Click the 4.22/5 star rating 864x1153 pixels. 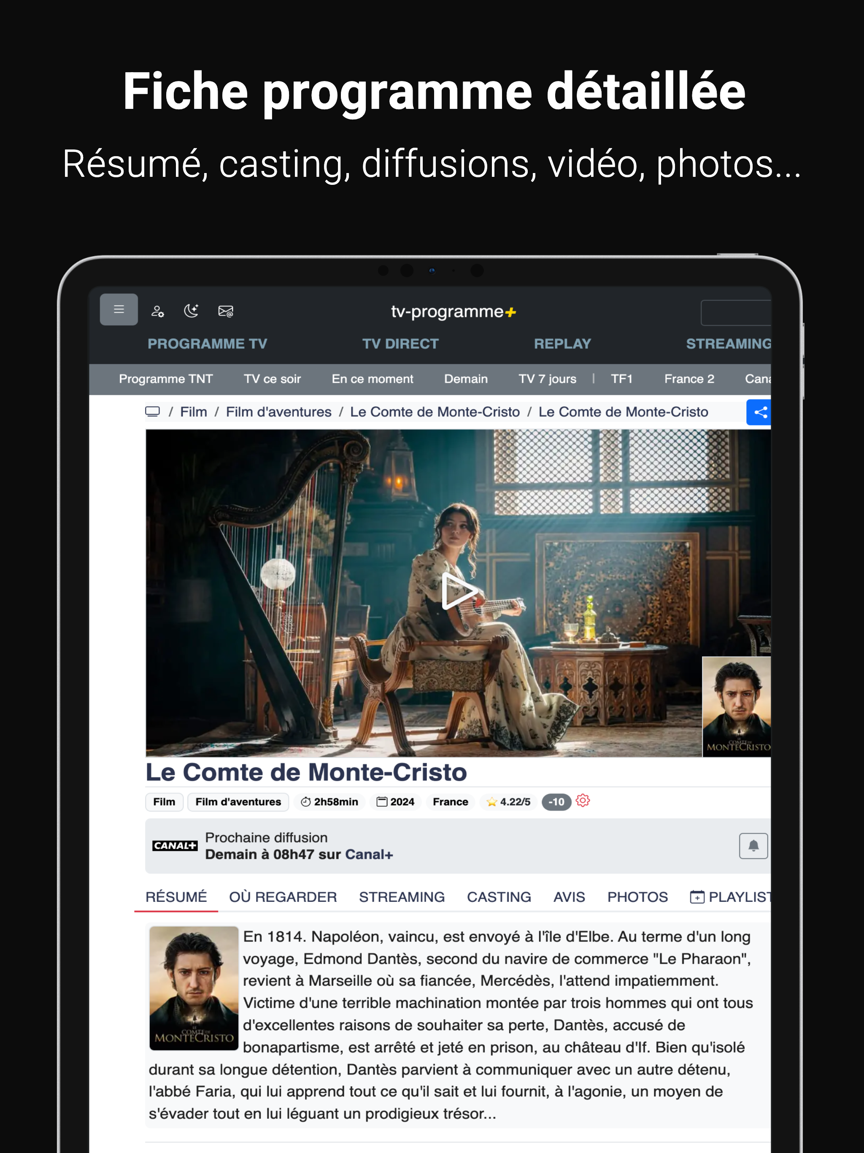pos(508,802)
